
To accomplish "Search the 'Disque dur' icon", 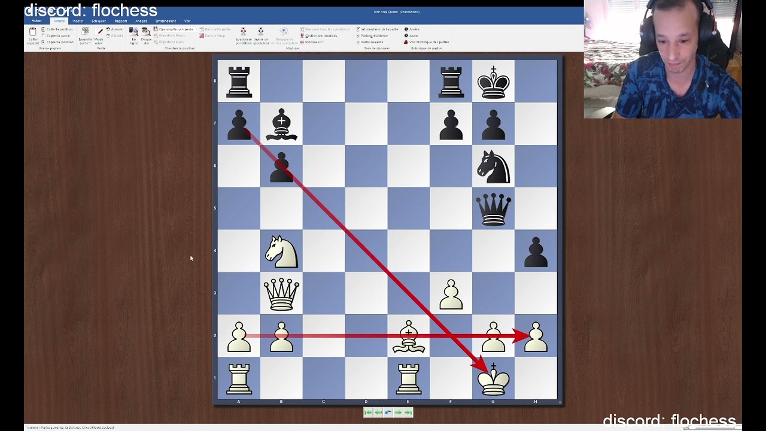I will point(146,32).
